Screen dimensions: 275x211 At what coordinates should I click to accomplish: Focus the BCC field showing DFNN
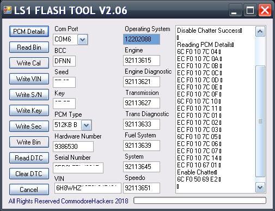tap(64, 61)
